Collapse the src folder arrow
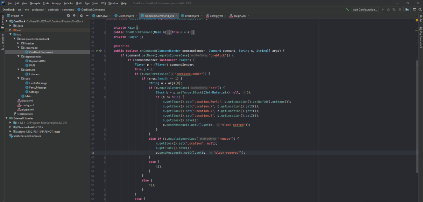423x202 pixels. 11,34
